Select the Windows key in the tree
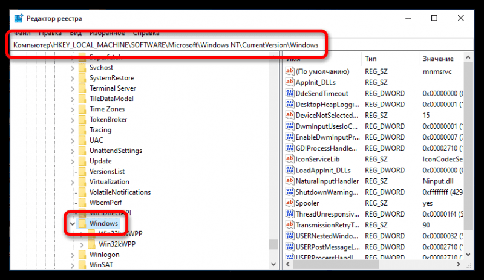Viewport: 484px width, 280px height. click(x=103, y=223)
